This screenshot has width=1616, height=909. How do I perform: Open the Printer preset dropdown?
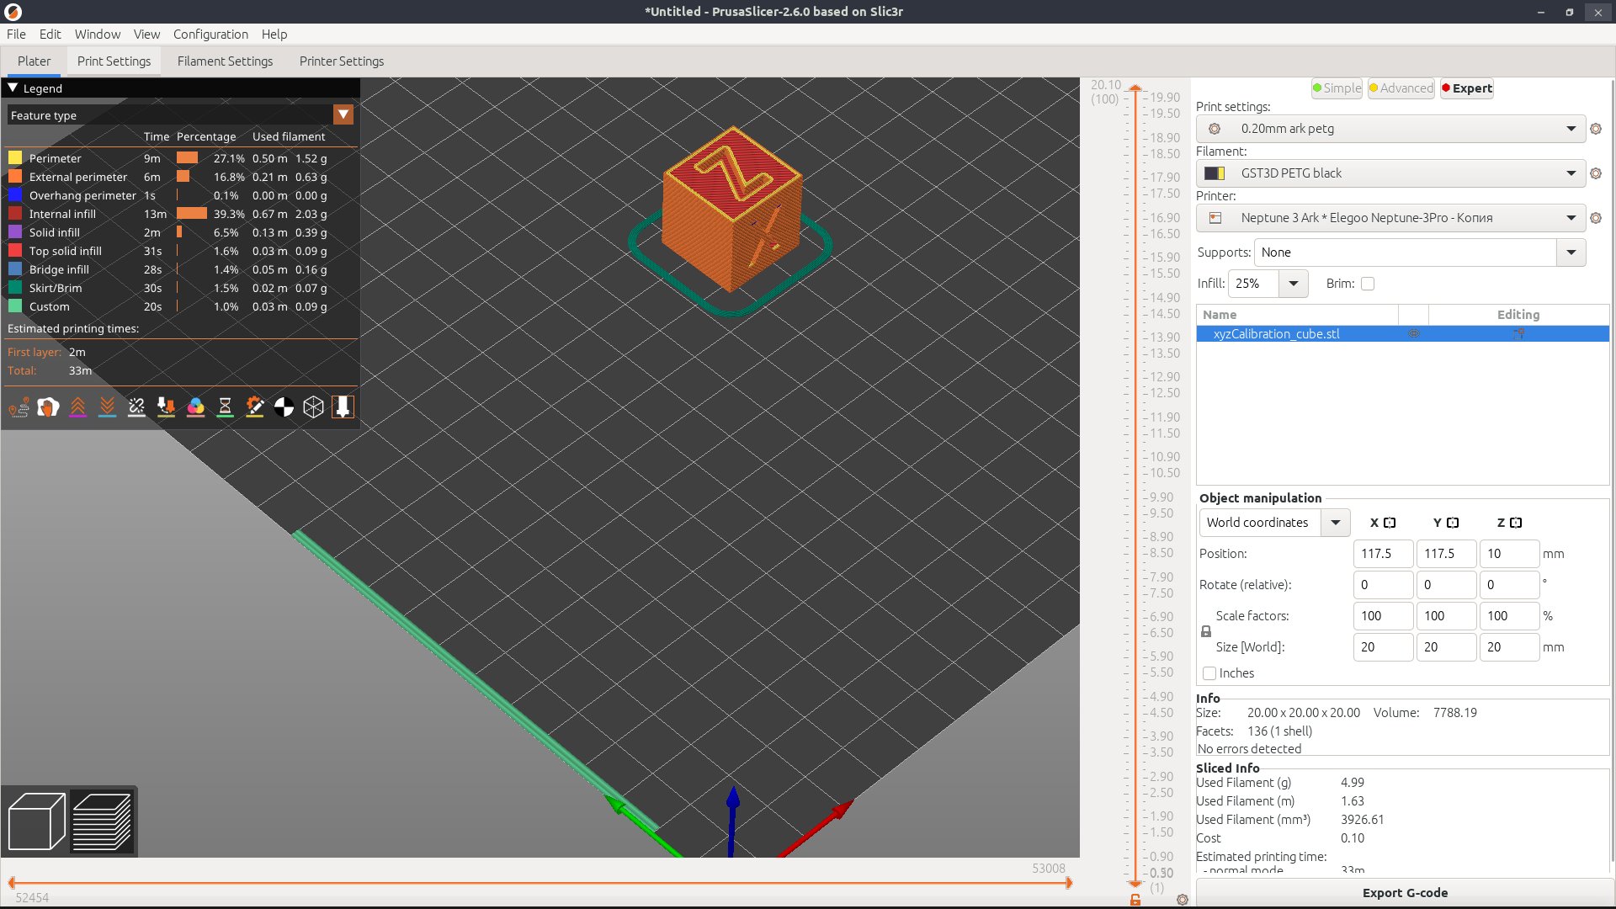1571,218
